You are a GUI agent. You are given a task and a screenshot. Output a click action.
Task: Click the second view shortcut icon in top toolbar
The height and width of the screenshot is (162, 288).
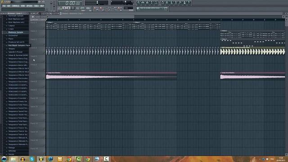point(143,3)
